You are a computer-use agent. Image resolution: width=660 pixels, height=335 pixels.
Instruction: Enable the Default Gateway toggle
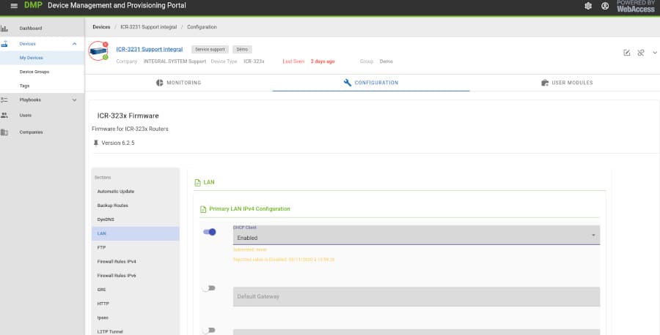pos(209,288)
